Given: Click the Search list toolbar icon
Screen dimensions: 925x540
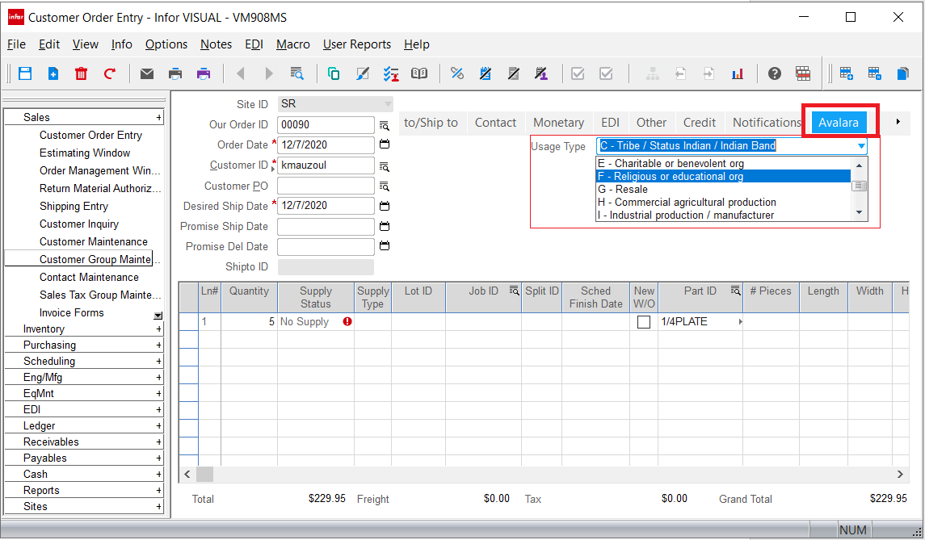Looking at the screenshot, I should [296, 73].
